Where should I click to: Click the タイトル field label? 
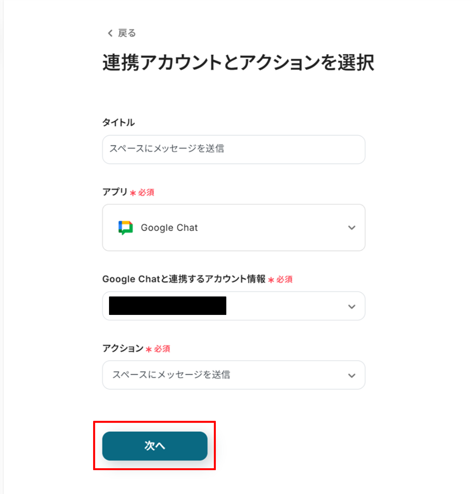[119, 122]
